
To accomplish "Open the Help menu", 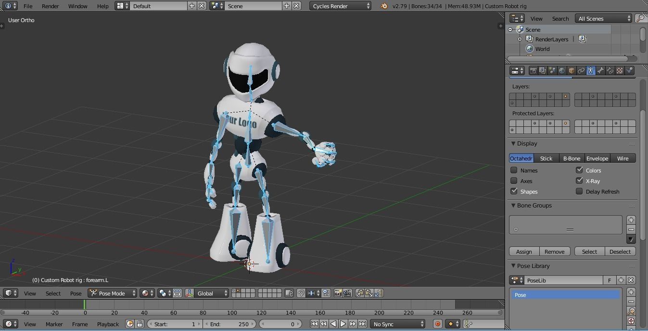I will point(102,6).
